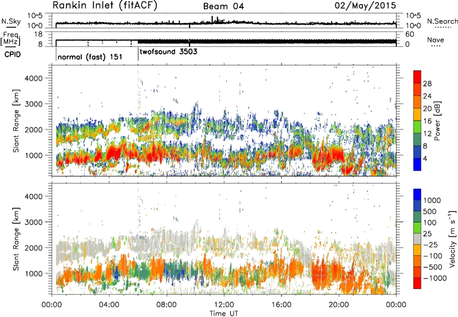The width and height of the screenshot is (458, 317).
Task: Click the 28 dB value on power colorbar
Action: click(427, 84)
